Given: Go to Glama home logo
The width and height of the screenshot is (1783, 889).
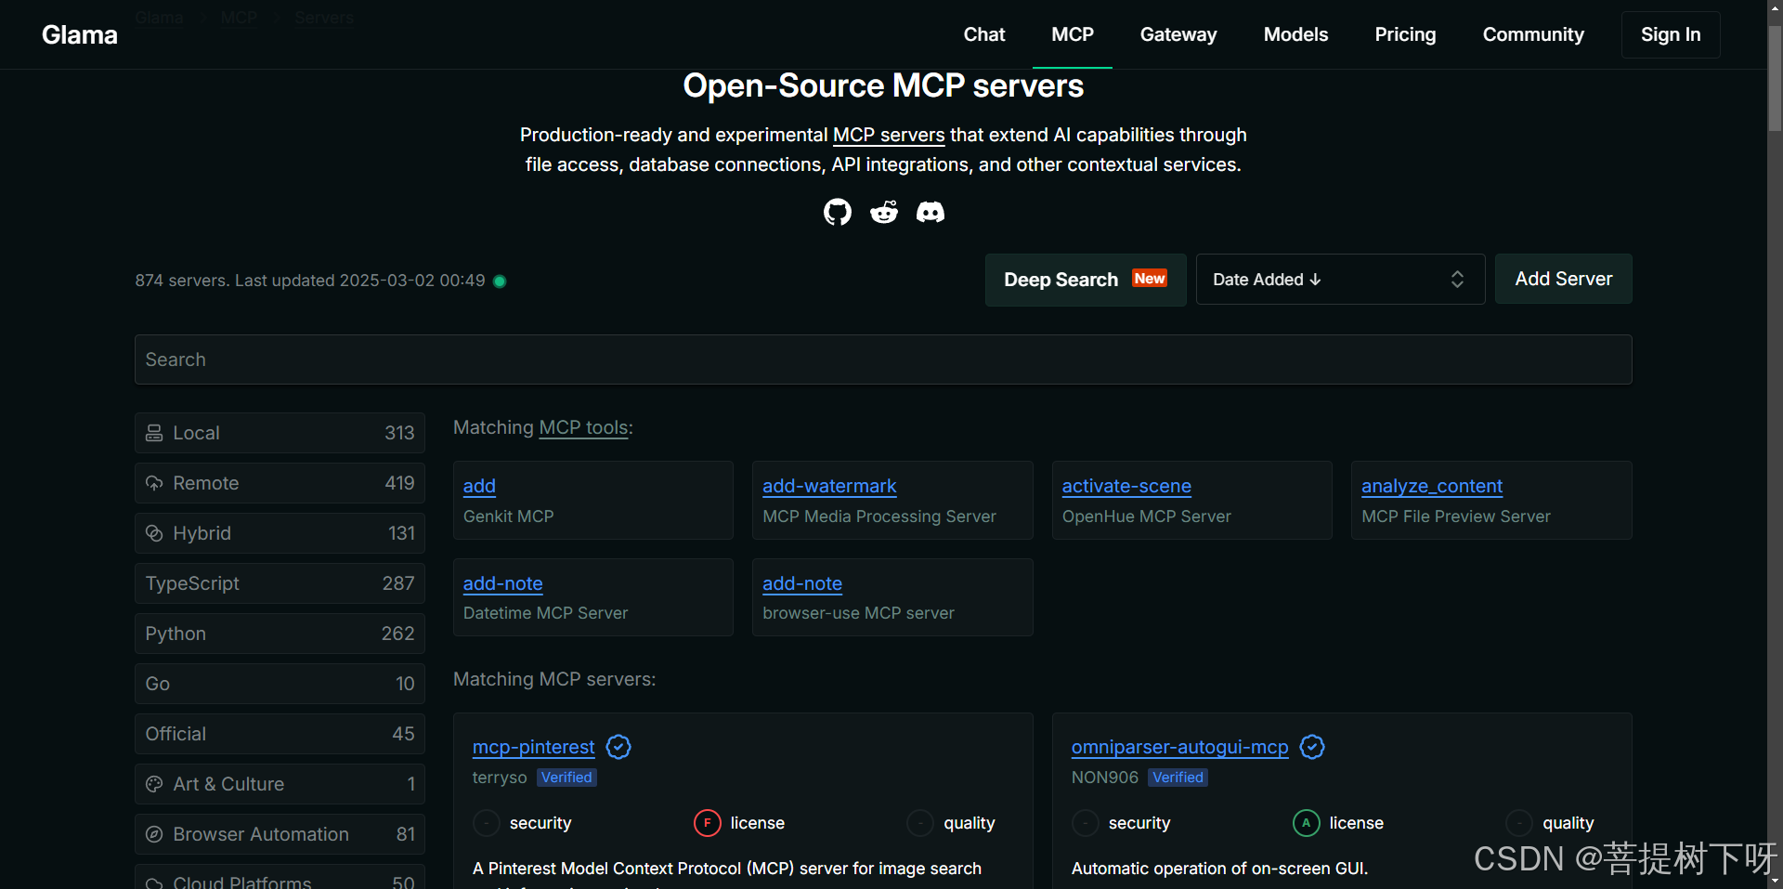Looking at the screenshot, I should [80, 35].
